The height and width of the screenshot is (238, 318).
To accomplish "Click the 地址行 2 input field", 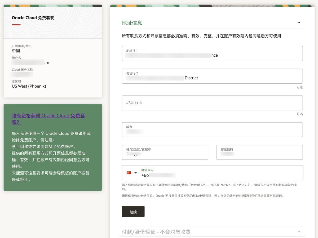I will [x=212, y=76].
